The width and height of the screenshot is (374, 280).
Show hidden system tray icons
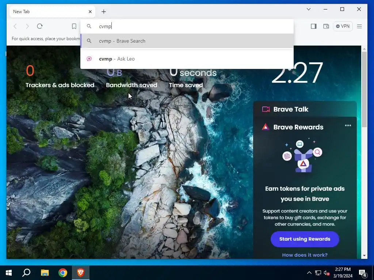pos(309,273)
